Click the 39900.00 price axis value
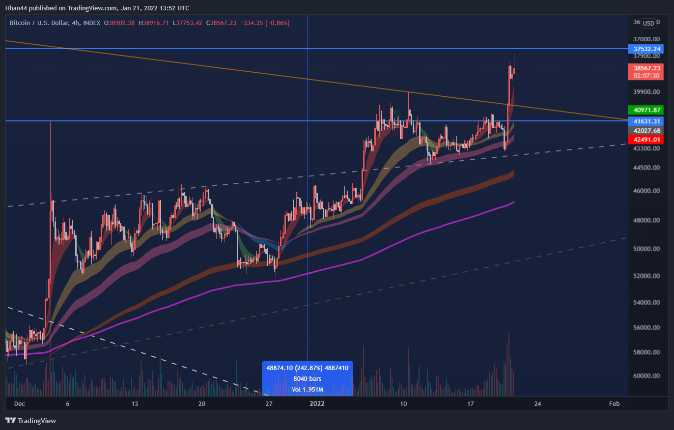This screenshot has width=674, height=430. (x=646, y=92)
